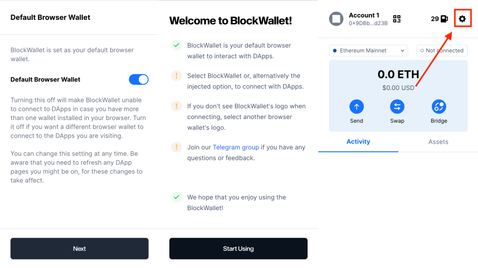Open settings via the gear icon
478x268 pixels.
462,19
